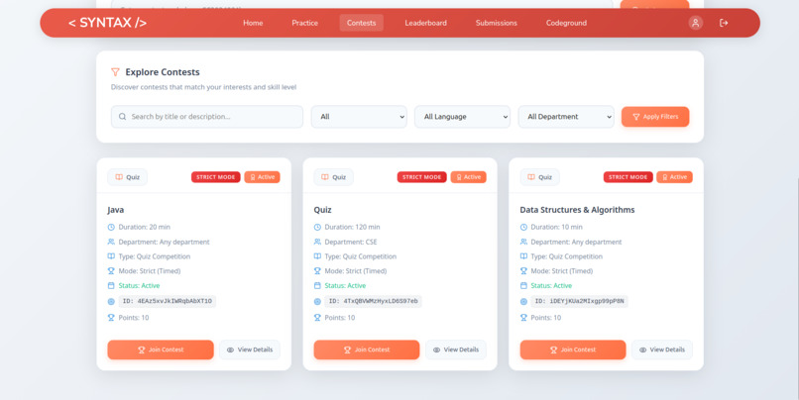The width and height of the screenshot is (799, 400).
Task: Click Duration: 120 min text
Action: tap(352, 227)
